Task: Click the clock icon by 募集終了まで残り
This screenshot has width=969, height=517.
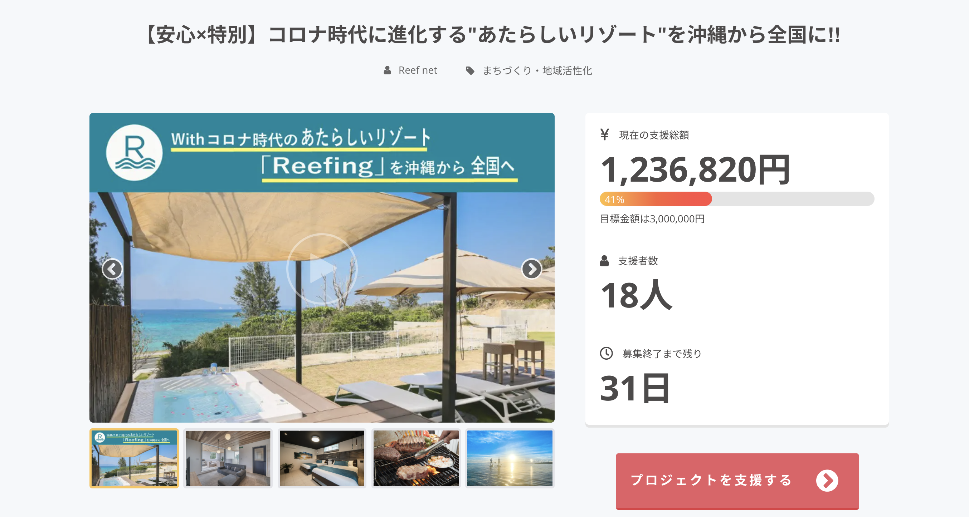Action: tap(606, 353)
